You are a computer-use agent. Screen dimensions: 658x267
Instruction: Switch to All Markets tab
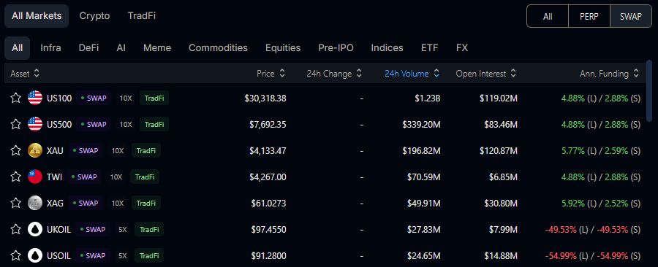click(37, 16)
